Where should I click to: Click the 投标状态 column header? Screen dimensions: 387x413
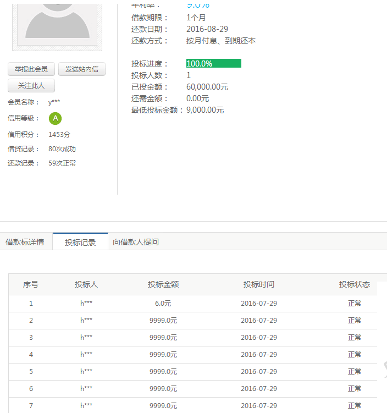(x=355, y=284)
